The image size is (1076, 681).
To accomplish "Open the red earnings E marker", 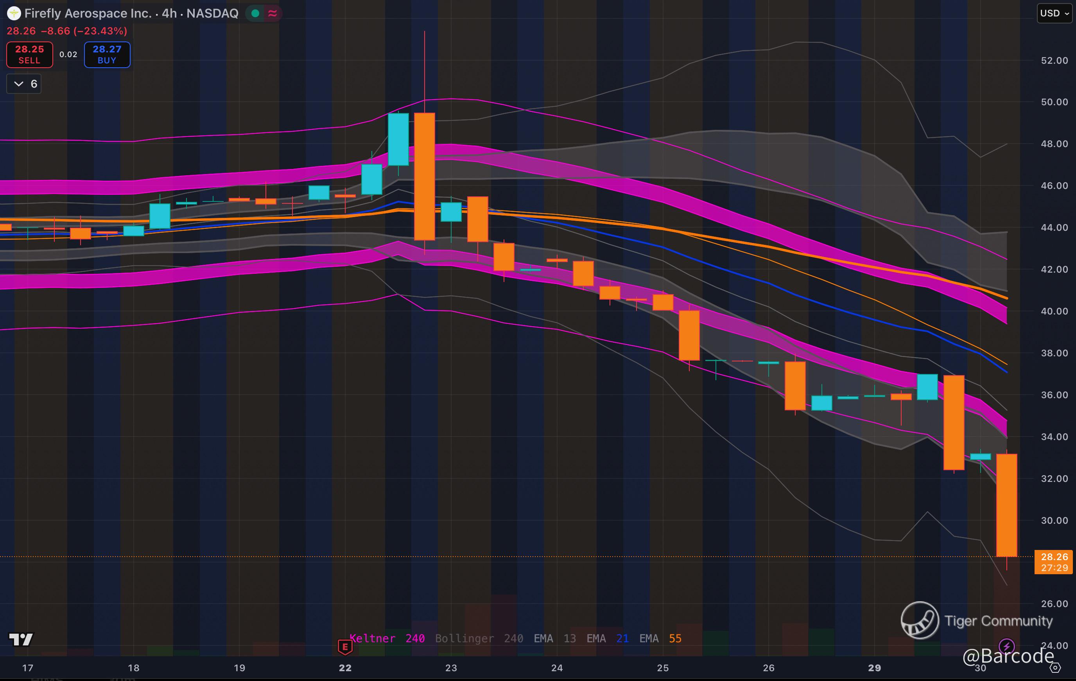I will point(345,646).
